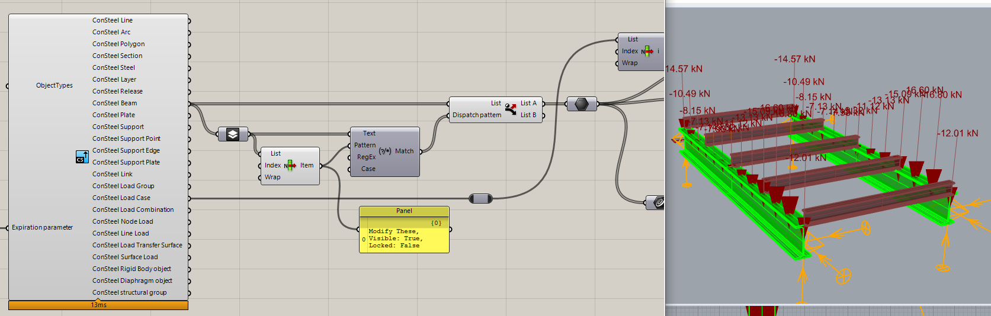The image size is (991, 316).
Task: Select the ConSteel Diaphragm object output
Action: (x=132, y=280)
